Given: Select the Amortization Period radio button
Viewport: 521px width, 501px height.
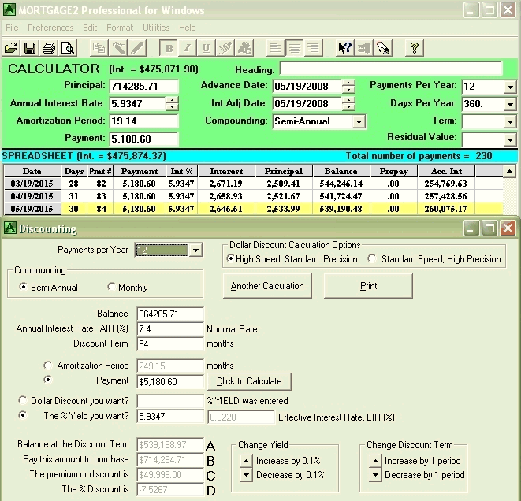Looking at the screenshot, I should 49,366.
